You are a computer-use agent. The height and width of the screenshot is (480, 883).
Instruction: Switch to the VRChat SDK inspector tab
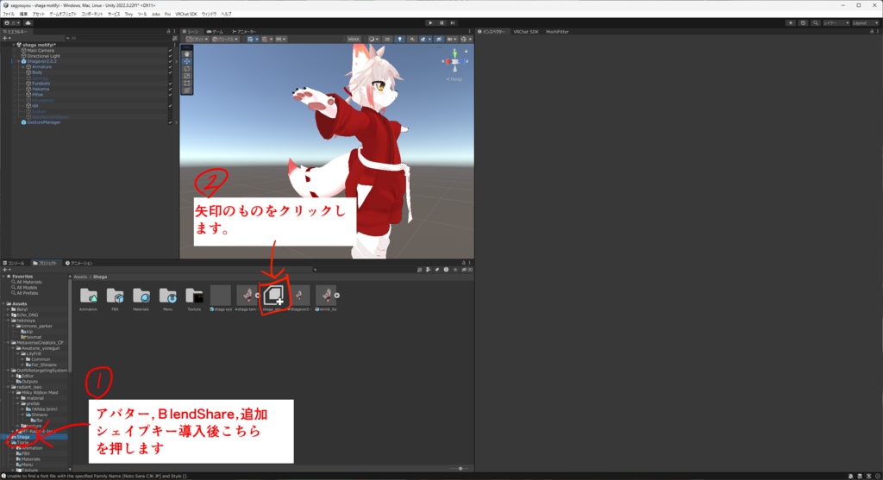(526, 32)
